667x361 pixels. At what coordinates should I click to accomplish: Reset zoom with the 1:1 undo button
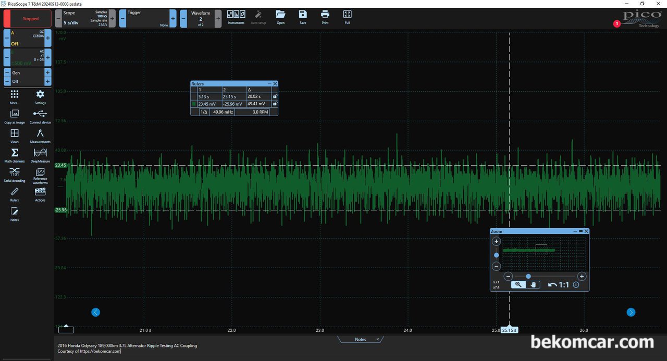tap(559, 284)
